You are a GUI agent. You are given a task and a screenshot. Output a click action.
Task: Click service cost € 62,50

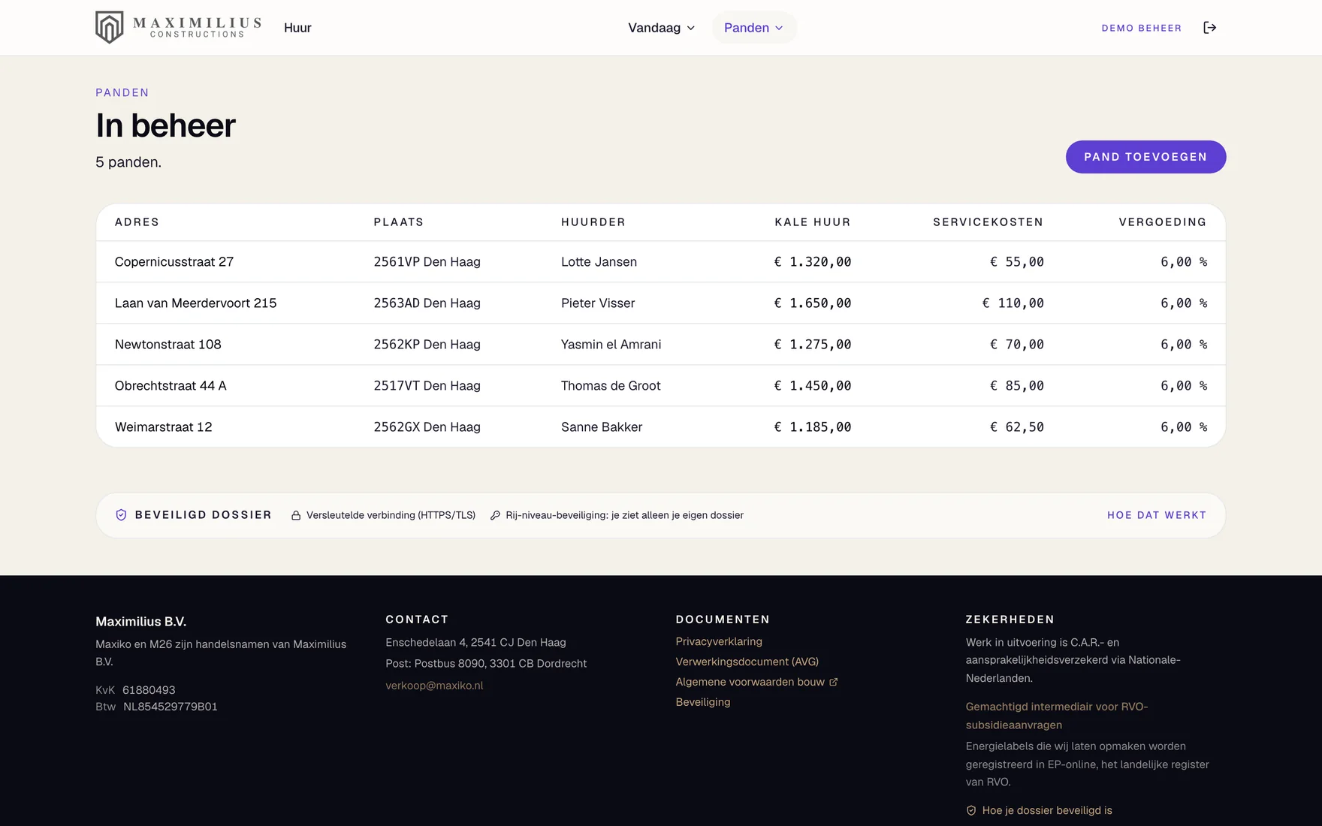coord(1017,427)
